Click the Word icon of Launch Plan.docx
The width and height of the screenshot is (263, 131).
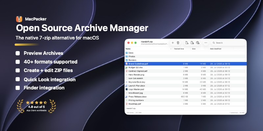click(127, 86)
